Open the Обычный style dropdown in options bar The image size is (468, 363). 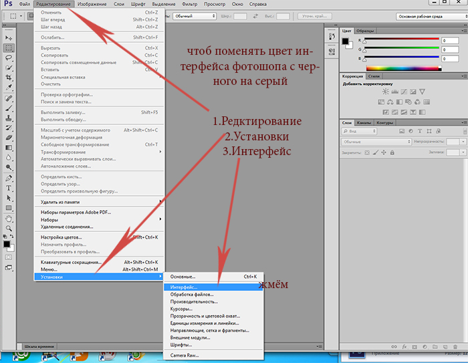coord(195,16)
